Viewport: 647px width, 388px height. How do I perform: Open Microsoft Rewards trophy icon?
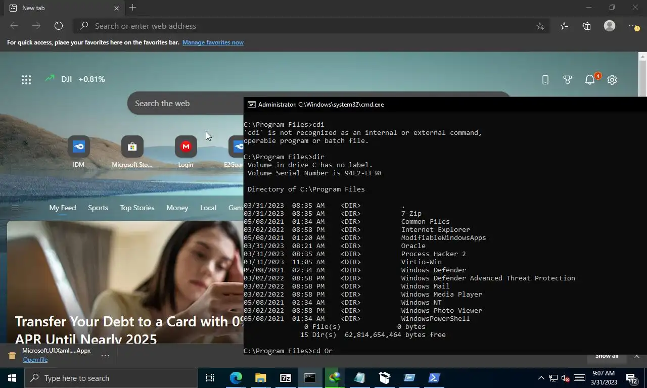click(567, 79)
